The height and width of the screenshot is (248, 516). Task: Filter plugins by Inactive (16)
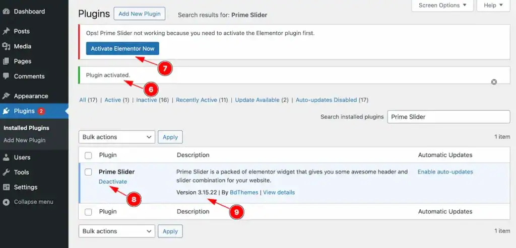(x=152, y=100)
